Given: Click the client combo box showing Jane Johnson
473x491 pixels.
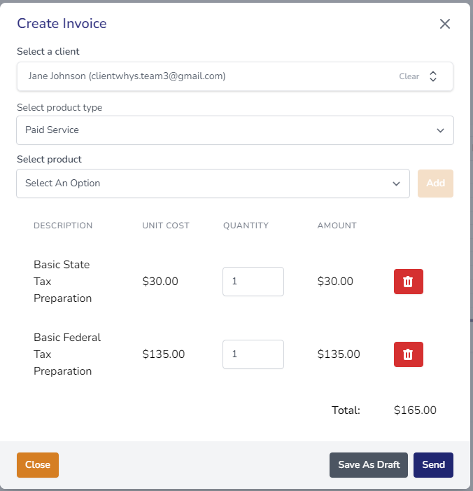Looking at the screenshot, I should (235, 76).
